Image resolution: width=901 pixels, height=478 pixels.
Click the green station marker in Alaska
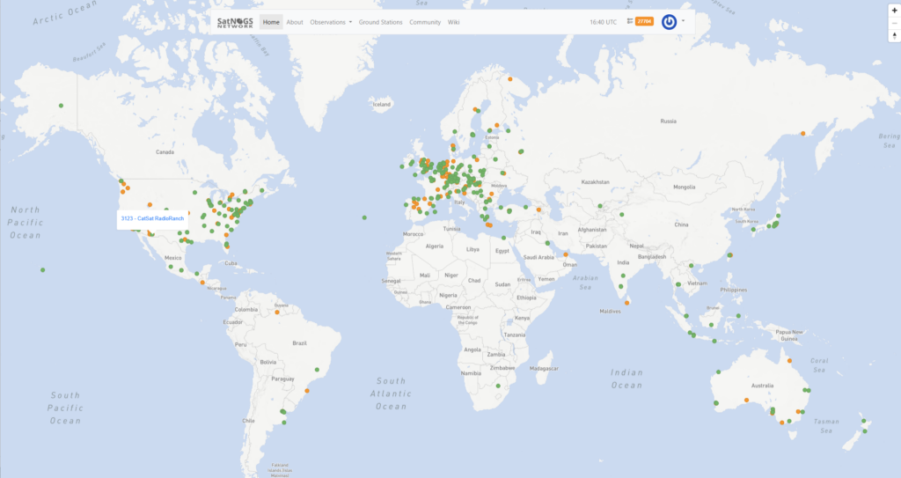62,106
